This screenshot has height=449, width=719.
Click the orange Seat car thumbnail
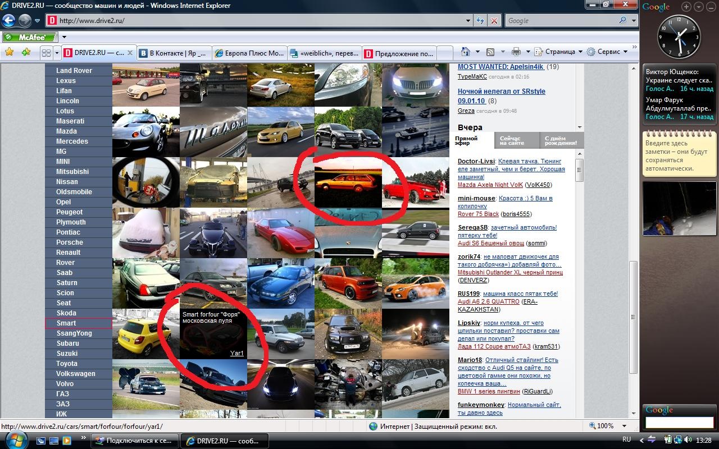416,283
